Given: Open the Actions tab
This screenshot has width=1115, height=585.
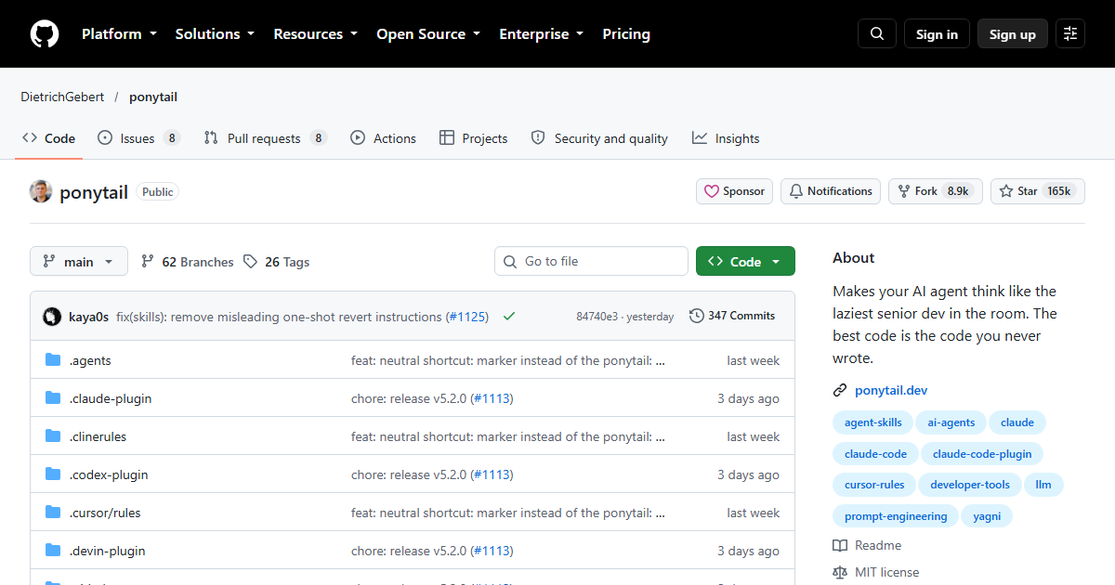Looking at the screenshot, I should click(383, 138).
